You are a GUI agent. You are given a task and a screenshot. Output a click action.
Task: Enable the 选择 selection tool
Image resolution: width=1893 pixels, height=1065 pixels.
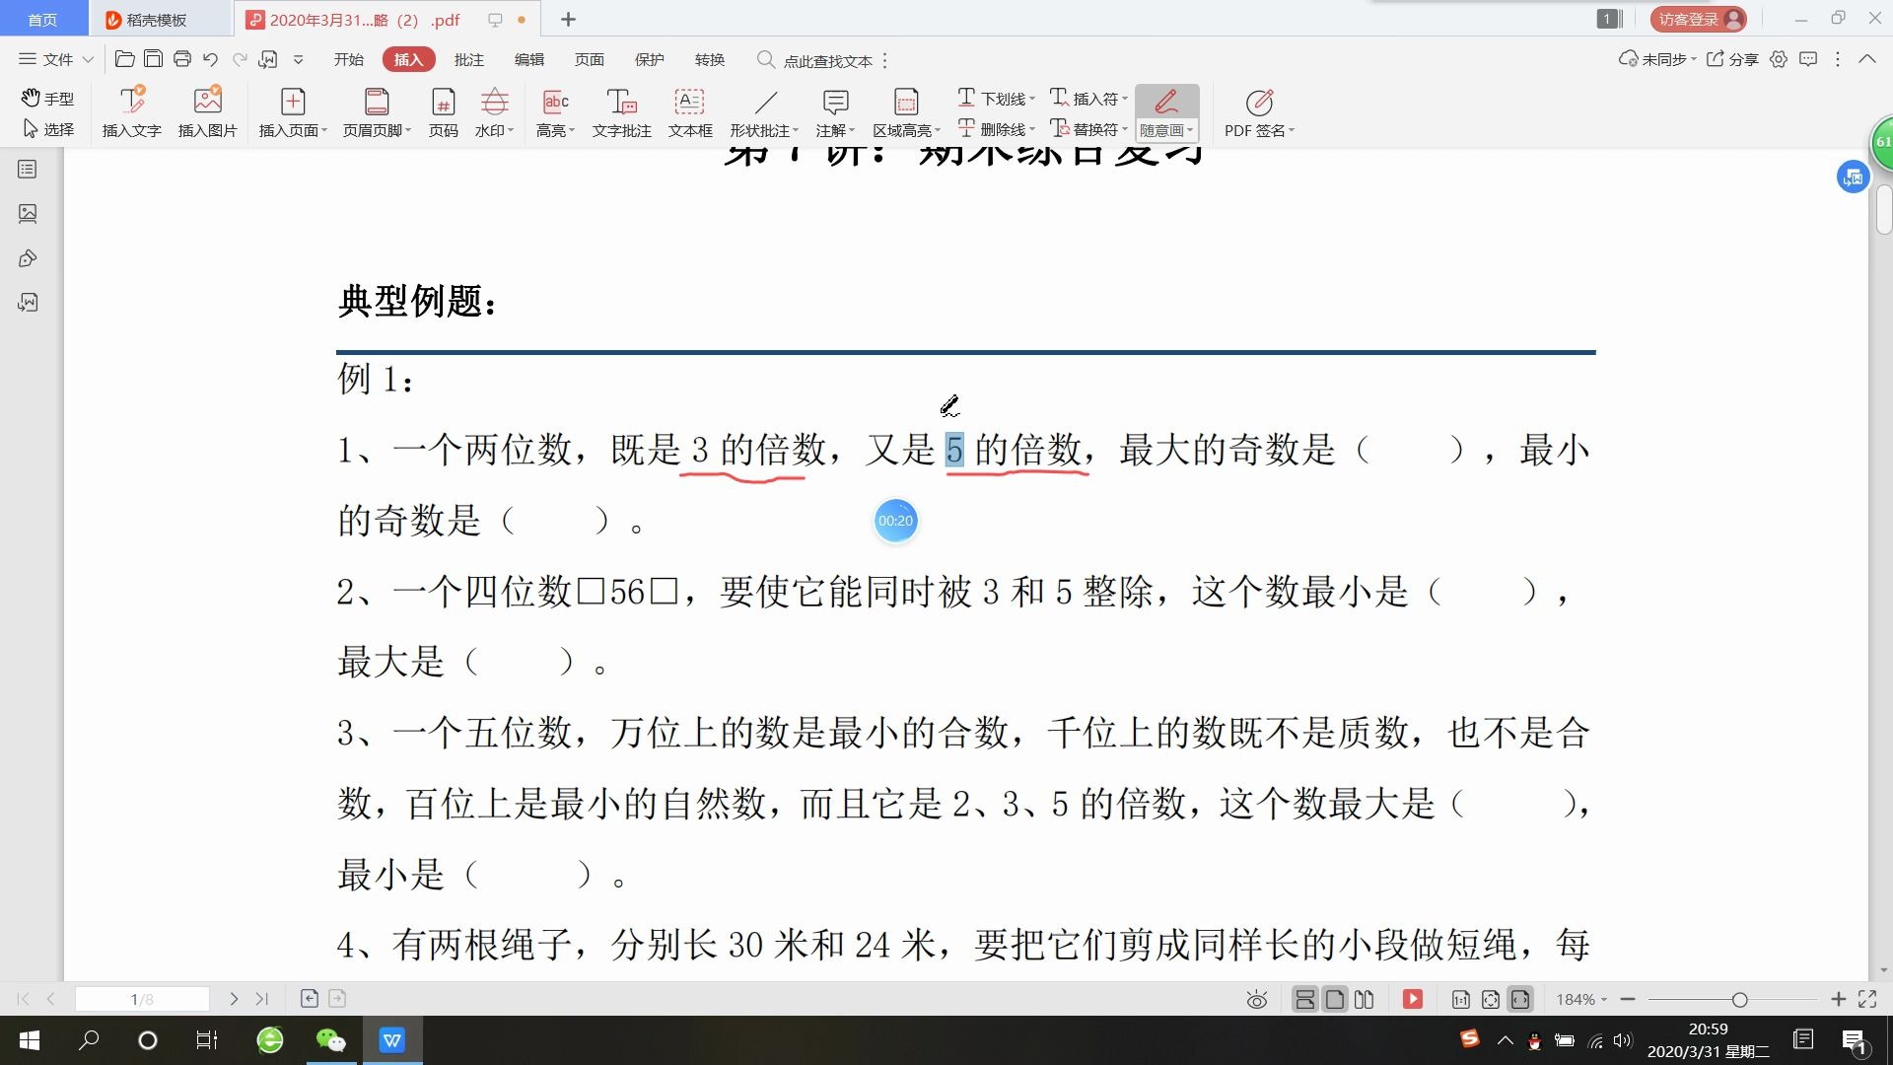coord(46,128)
